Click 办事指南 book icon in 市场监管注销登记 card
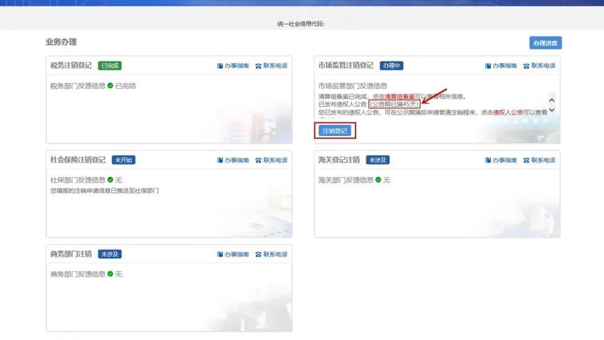Viewport: 604px width, 340px height. click(488, 66)
